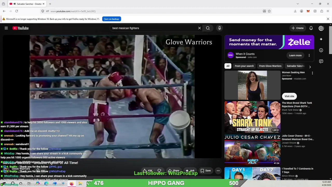Click Visit site on miadate ad
332x187 pixels.
point(289,96)
